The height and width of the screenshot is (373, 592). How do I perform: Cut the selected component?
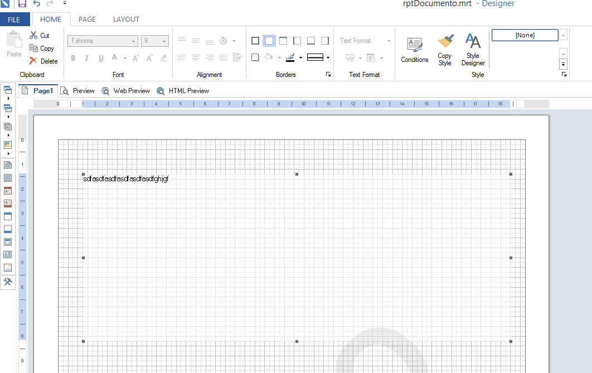40,36
